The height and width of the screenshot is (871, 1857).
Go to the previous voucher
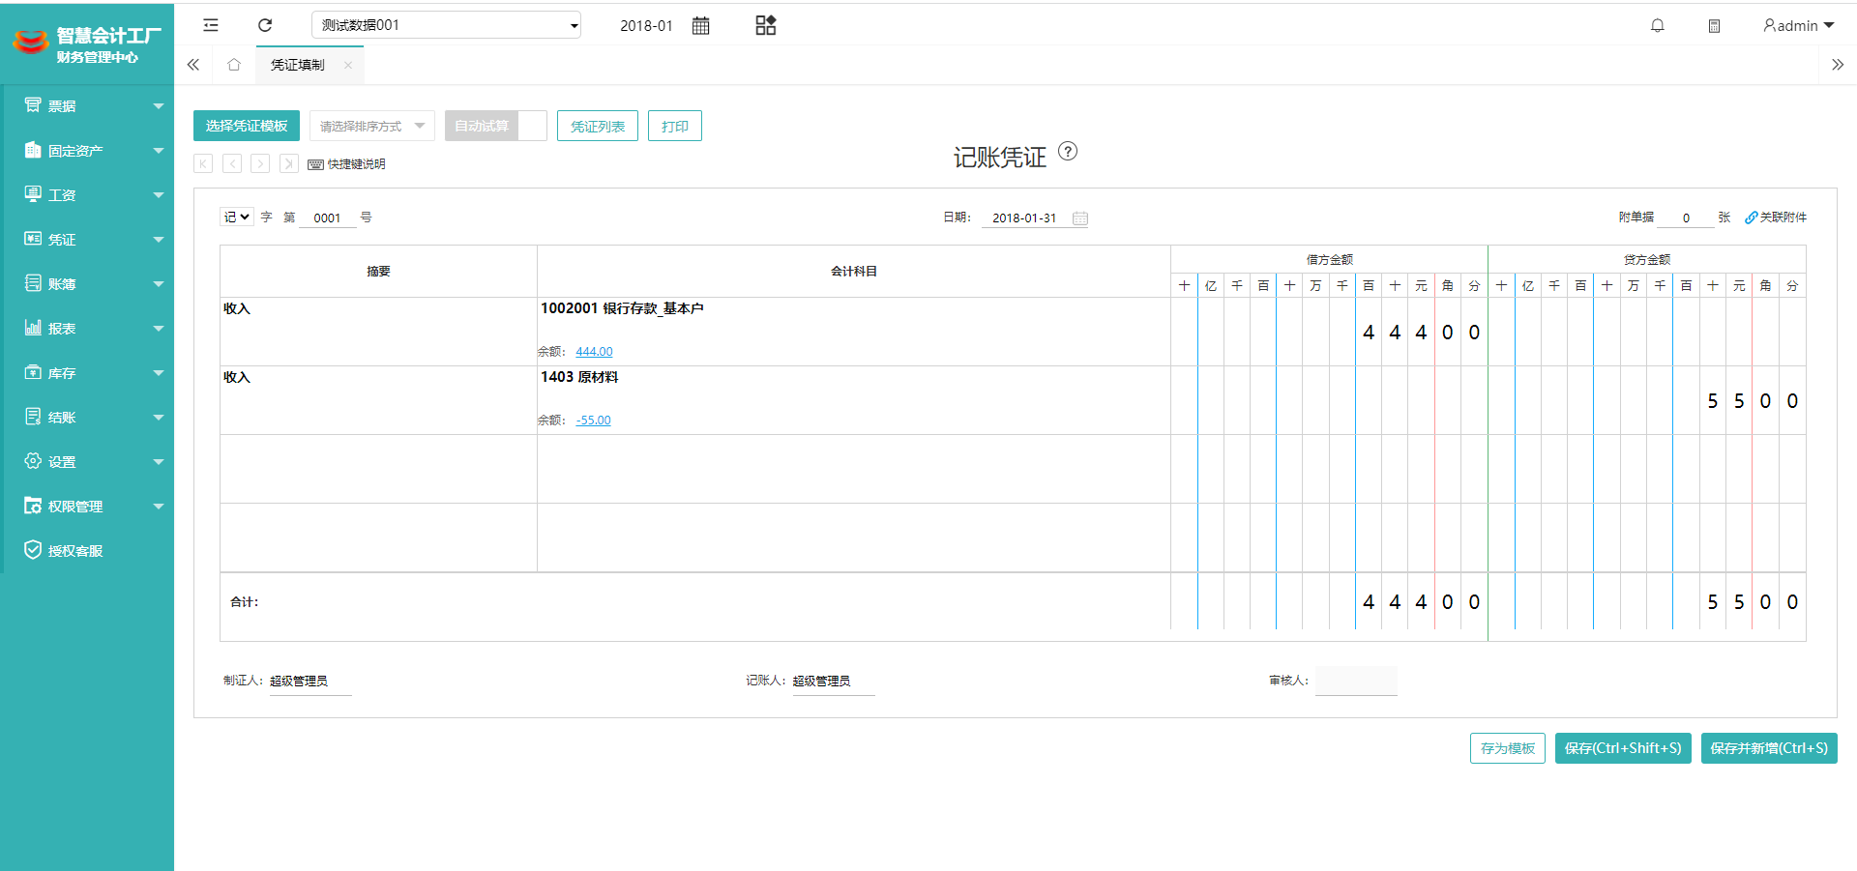tap(232, 163)
